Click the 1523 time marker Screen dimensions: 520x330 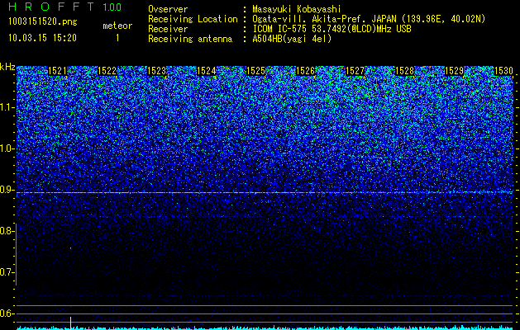[x=156, y=71]
